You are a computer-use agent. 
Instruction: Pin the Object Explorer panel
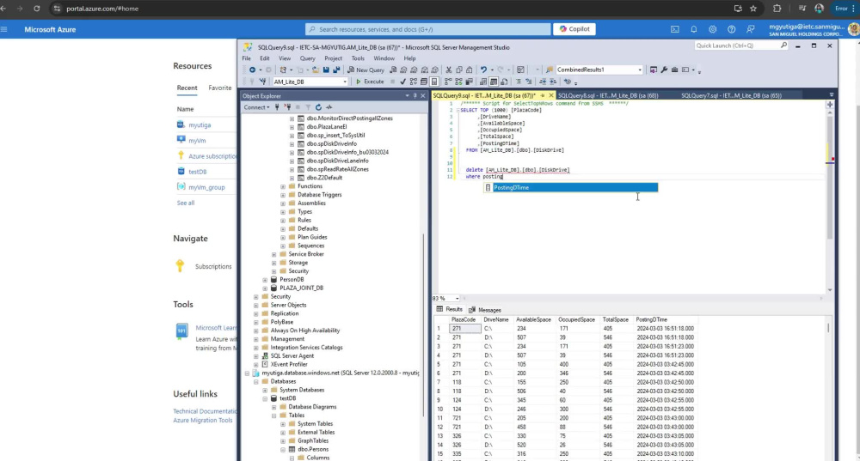point(415,96)
